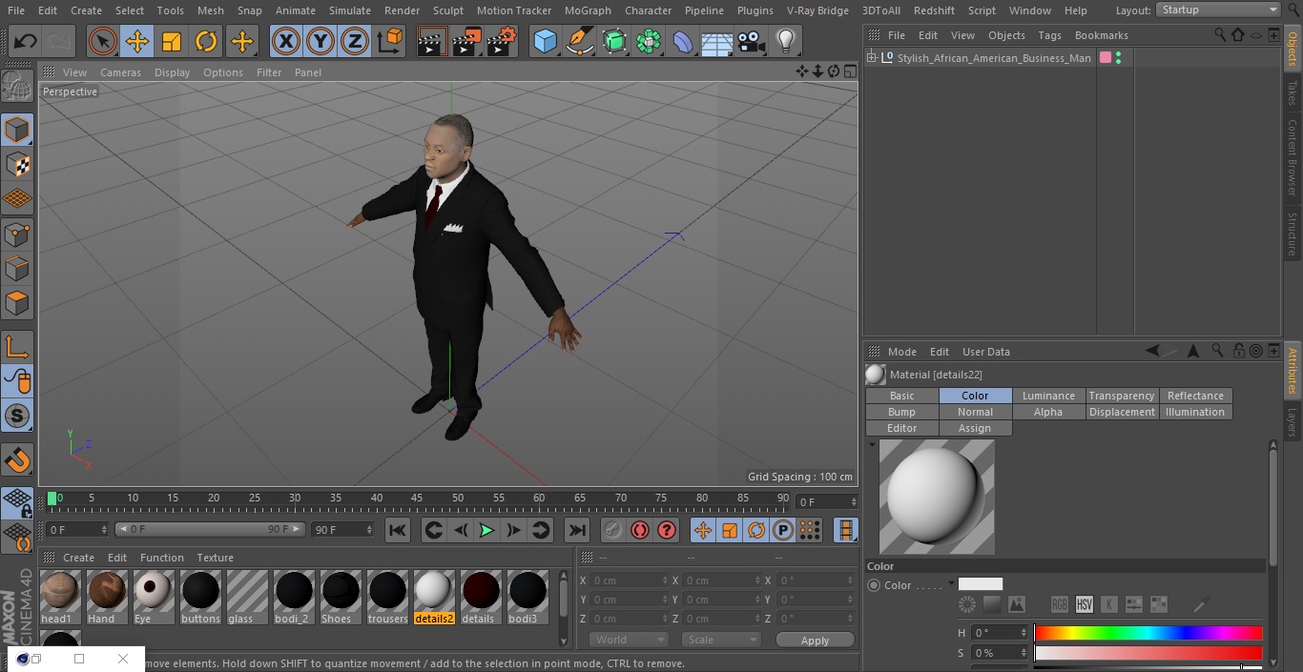Toggle Z axis lock
The height and width of the screenshot is (672, 1303).
click(355, 41)
